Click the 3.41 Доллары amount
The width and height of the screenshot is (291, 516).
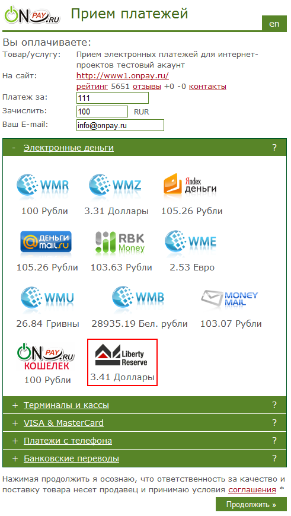point(122,377)
